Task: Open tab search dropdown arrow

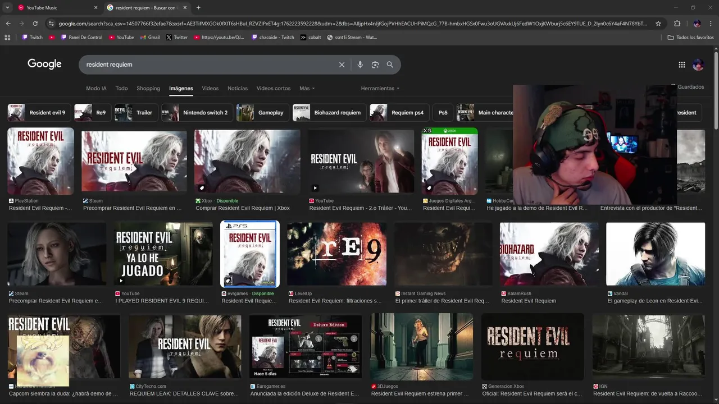Action: 7,8
